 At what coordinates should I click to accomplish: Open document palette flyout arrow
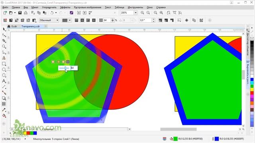click(x=10, y=133)
